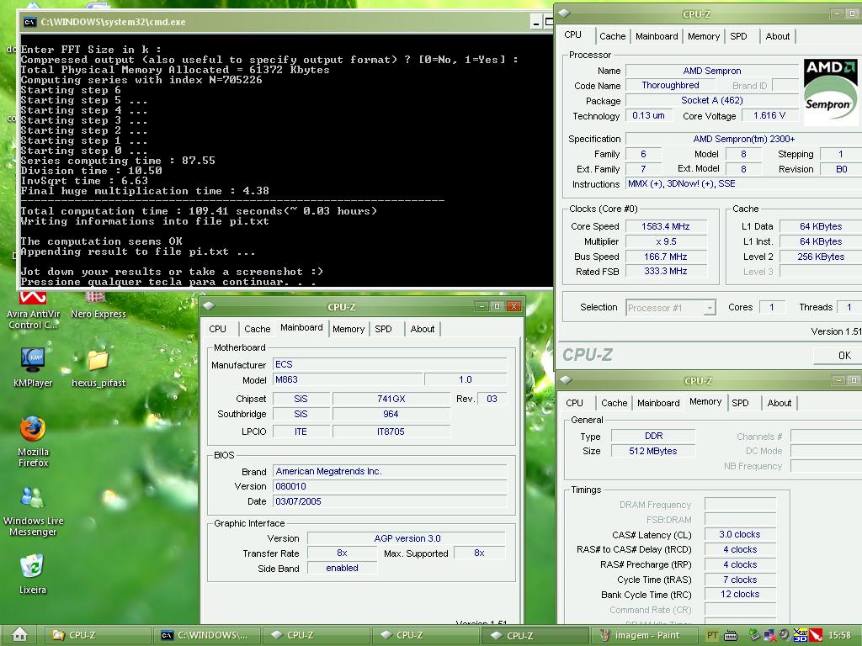Click Total computation time line in cmd
Viewport: 862px width, 646px height.
[199, 211]
